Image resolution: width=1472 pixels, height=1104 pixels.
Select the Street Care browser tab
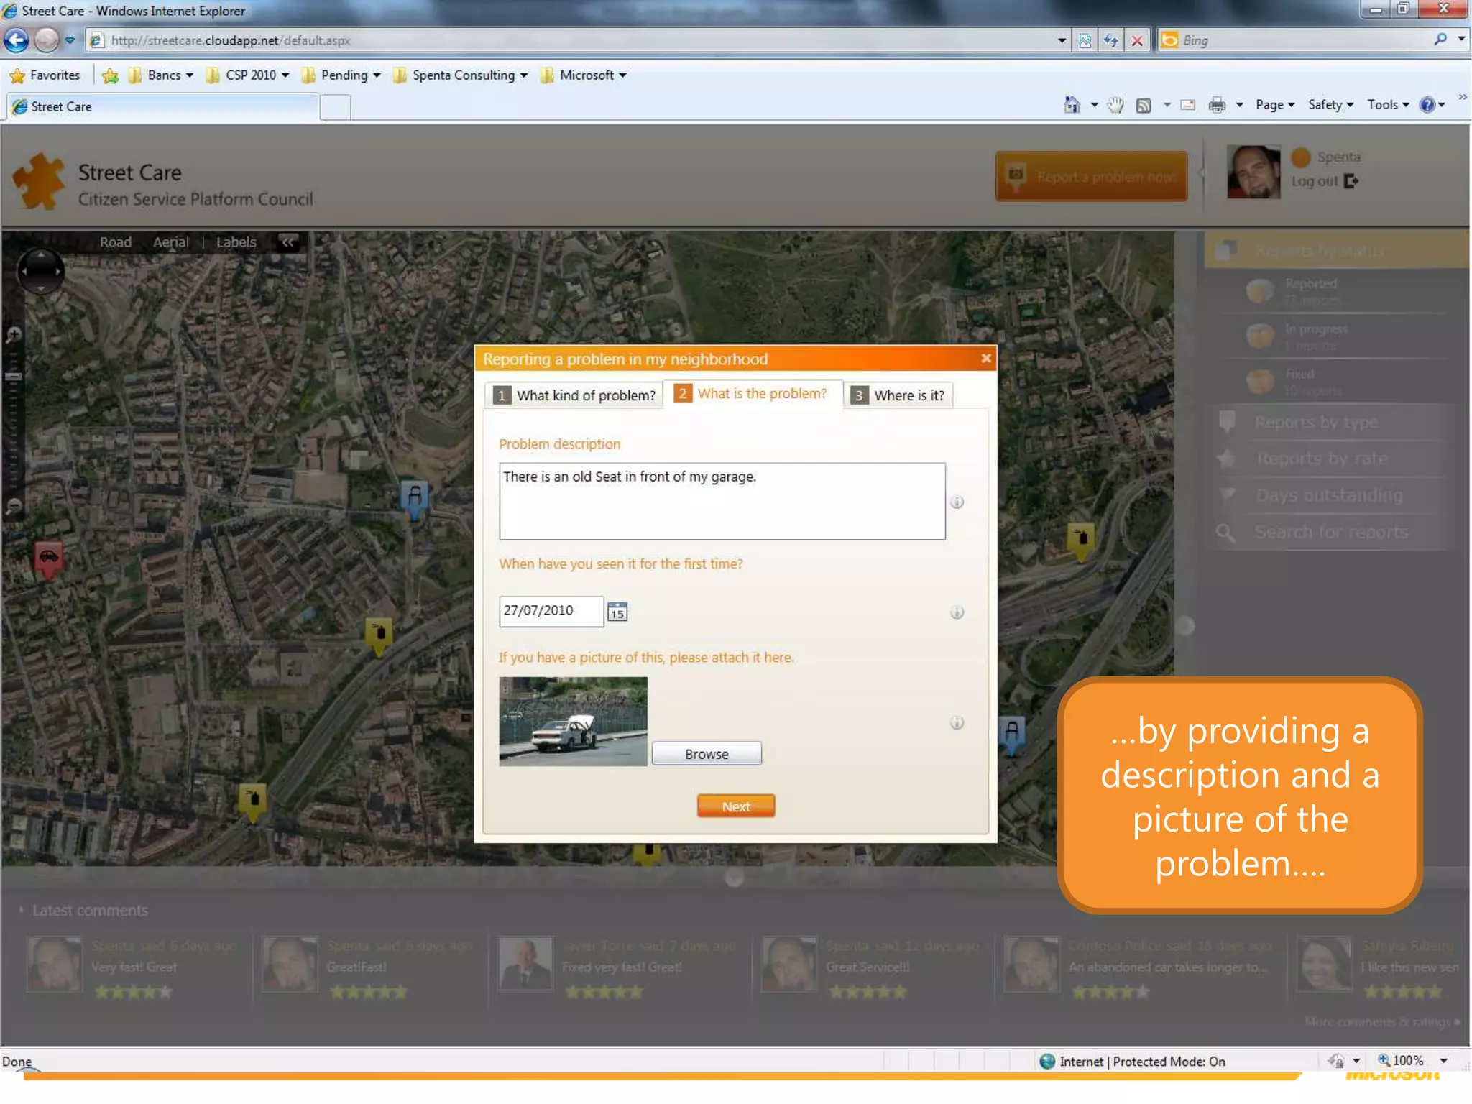pyautogui.click(x=162, y=107)
